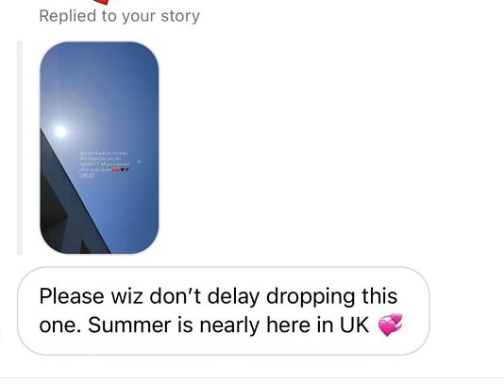504x384 pixels.
Task: Tap the white caption text in story thumbnail
Action: coord(104,164)
